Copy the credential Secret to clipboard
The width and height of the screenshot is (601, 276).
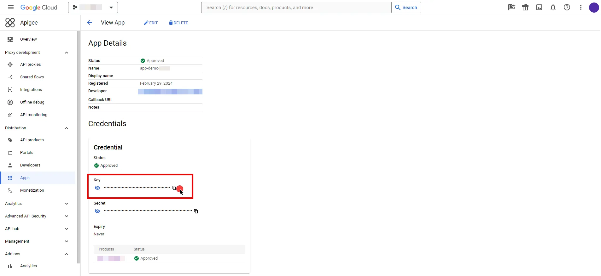(x=196, y=211)
